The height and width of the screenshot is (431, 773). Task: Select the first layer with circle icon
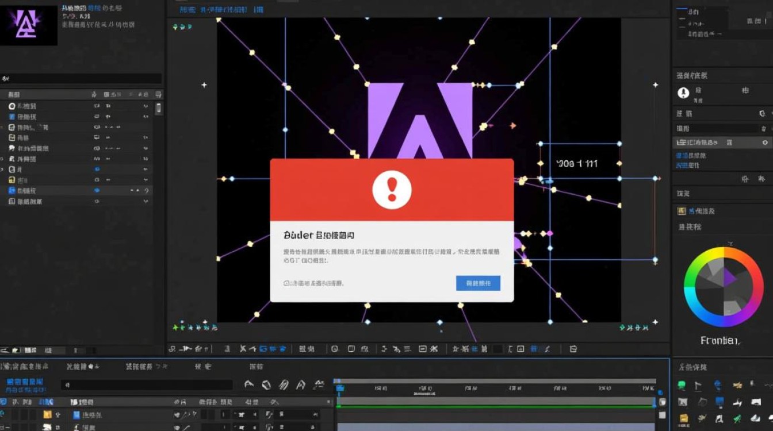[12, 106]
